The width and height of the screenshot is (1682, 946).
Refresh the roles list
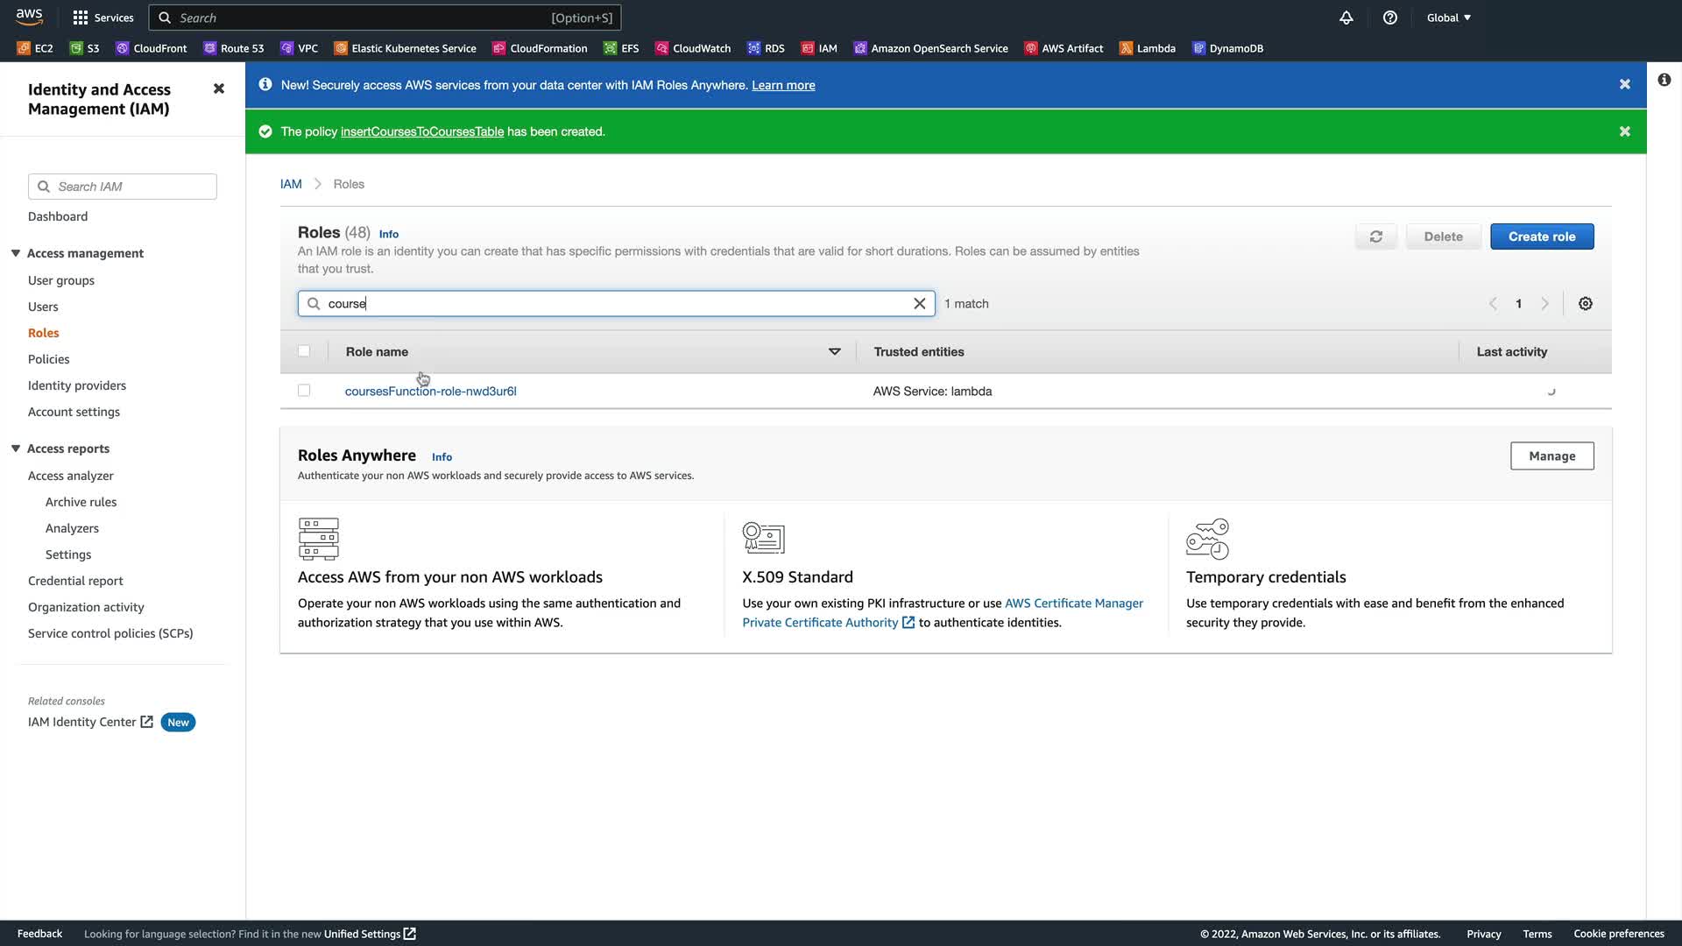pyautogui.click(x=1376, y=236)
